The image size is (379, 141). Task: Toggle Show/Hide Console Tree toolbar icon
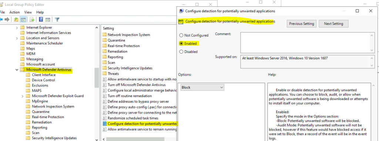pyautogui.click(x=23, y=20)
